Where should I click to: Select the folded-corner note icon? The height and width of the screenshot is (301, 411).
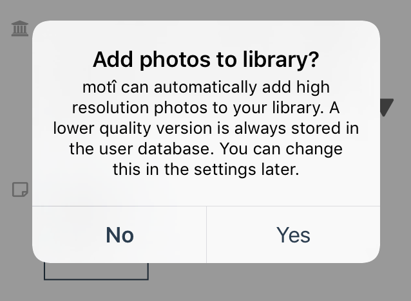[x=20, y=190]
